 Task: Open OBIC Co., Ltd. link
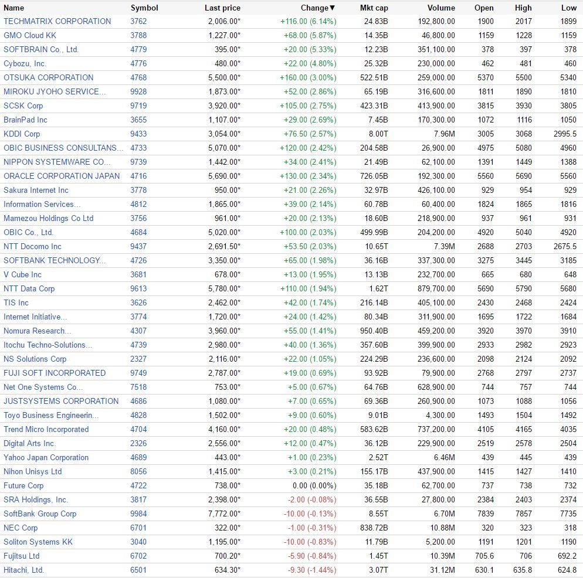click(x=29, y=232)
